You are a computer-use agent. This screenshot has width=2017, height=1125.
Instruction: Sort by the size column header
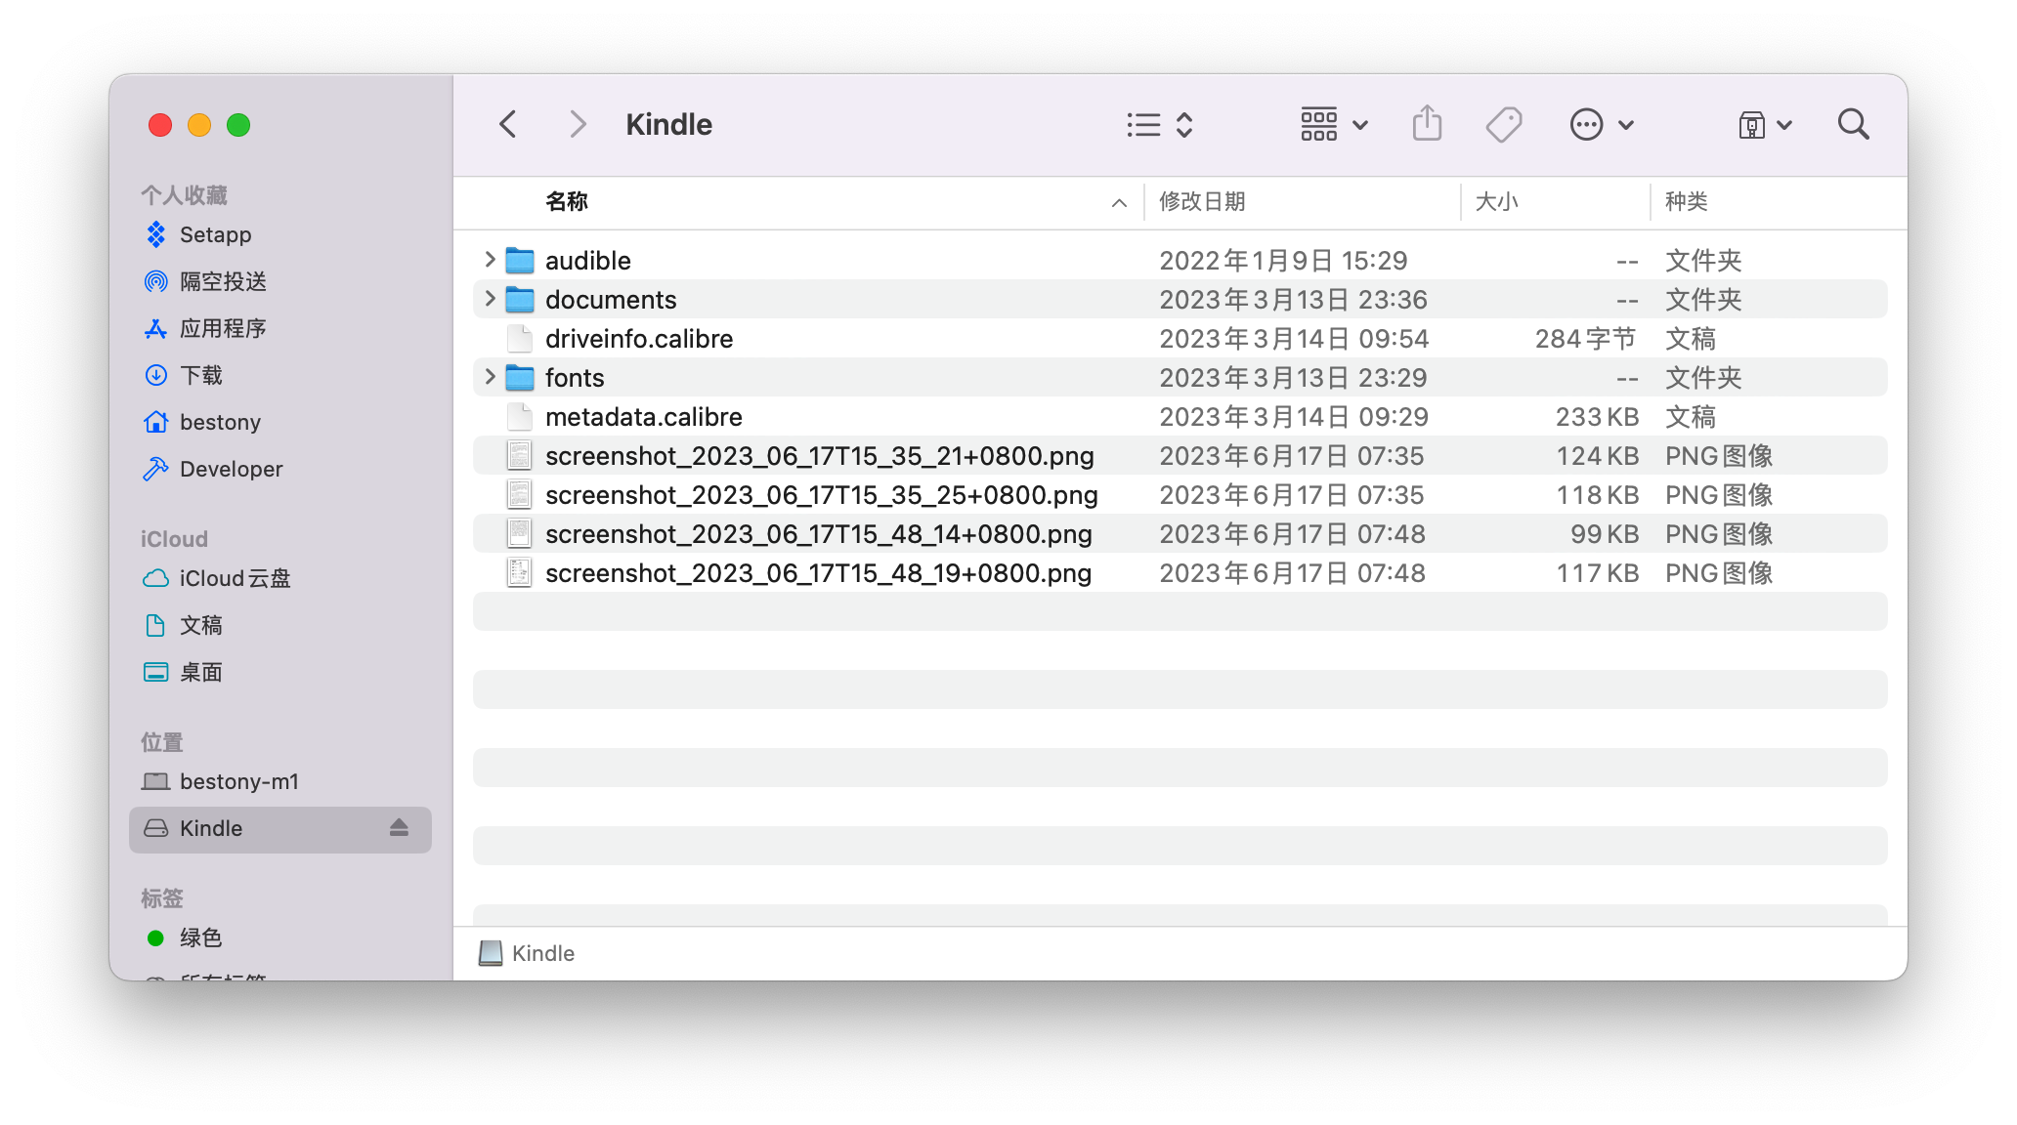(x=1496, y=201)
